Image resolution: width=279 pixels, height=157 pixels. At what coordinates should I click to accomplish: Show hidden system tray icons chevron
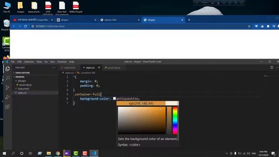click(227, 154)
